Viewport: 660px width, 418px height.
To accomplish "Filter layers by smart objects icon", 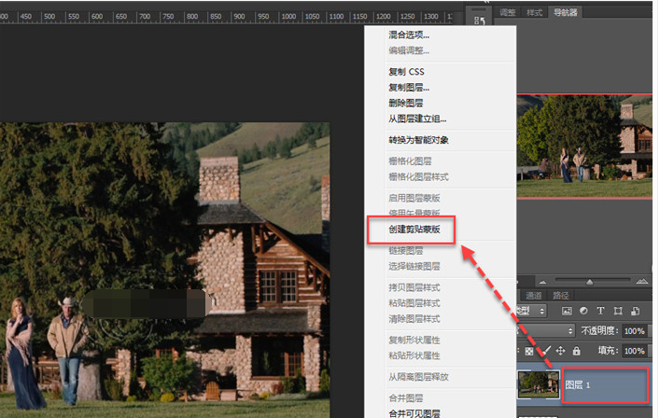I will tap(635, 311).
